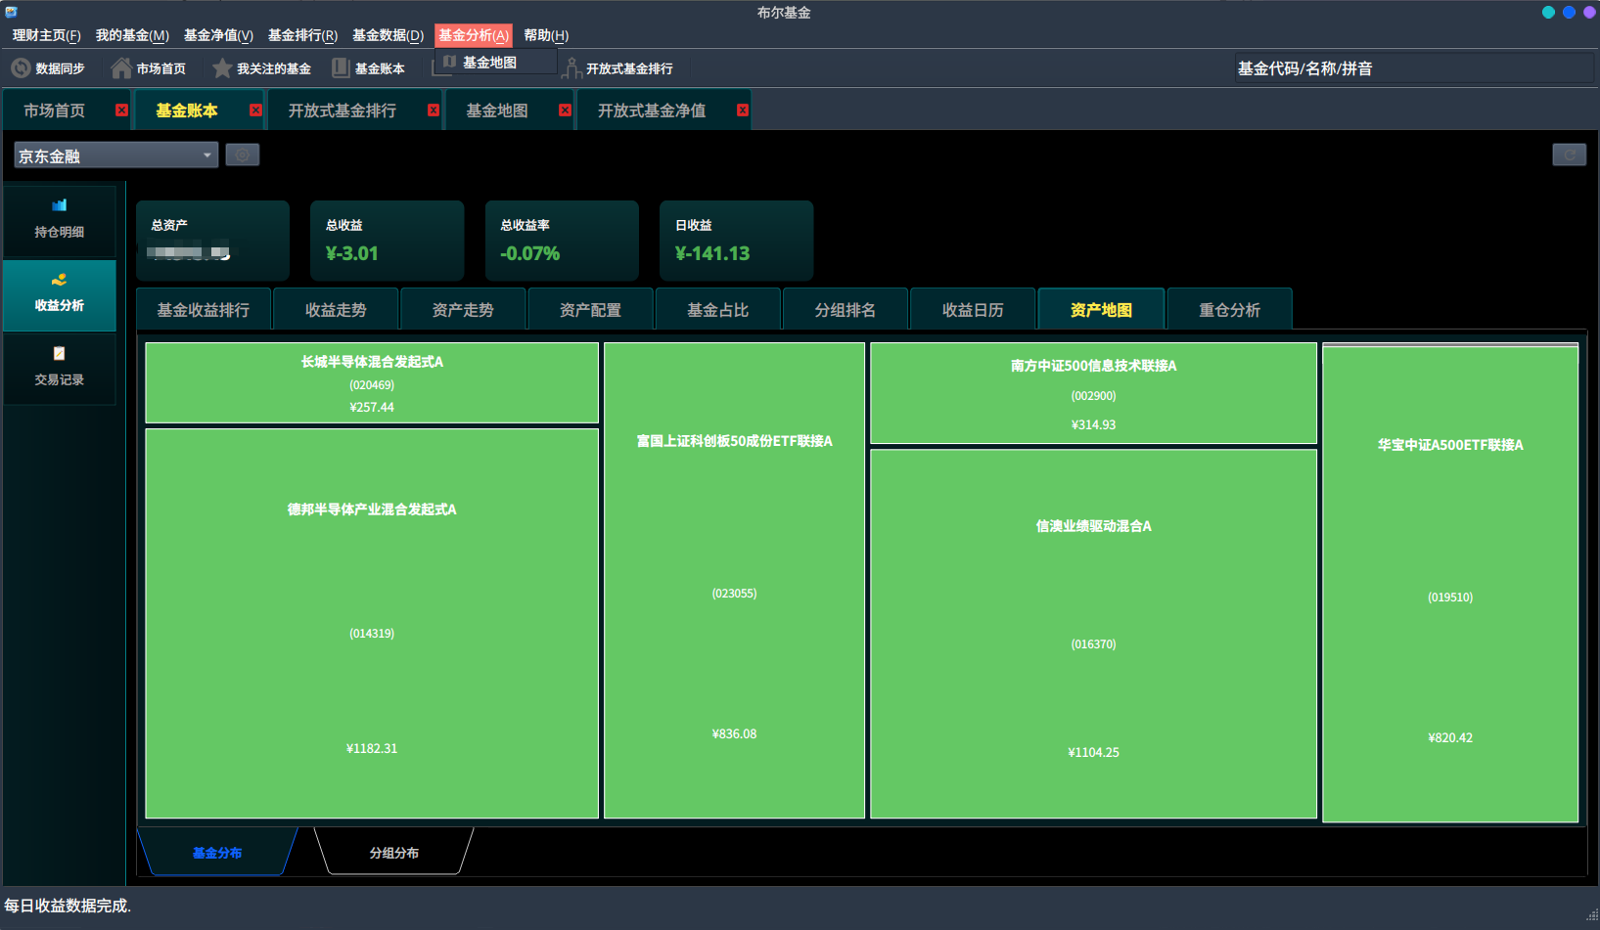Screen dimensions: 1600x930
Task: Select 开放式基金排行 toolbar icon
Action: (571, 68)
